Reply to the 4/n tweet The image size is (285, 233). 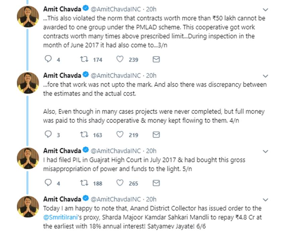click(48, 135)
